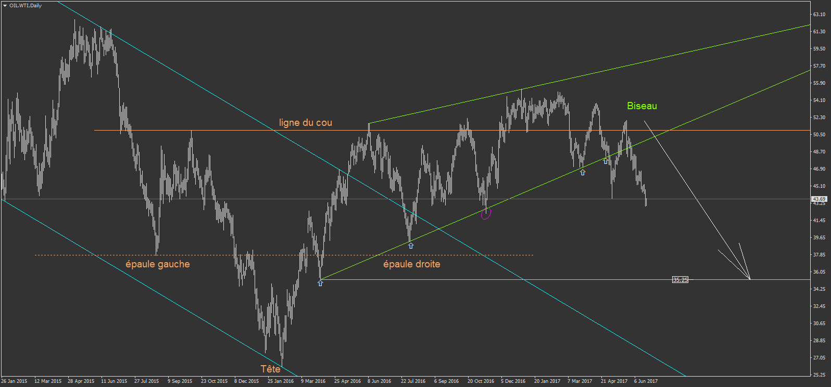Image resolution: width=831 pixels, height=387 pixels.
Task: Click the 55.90 price on the axis
Action: click(819, 83)
